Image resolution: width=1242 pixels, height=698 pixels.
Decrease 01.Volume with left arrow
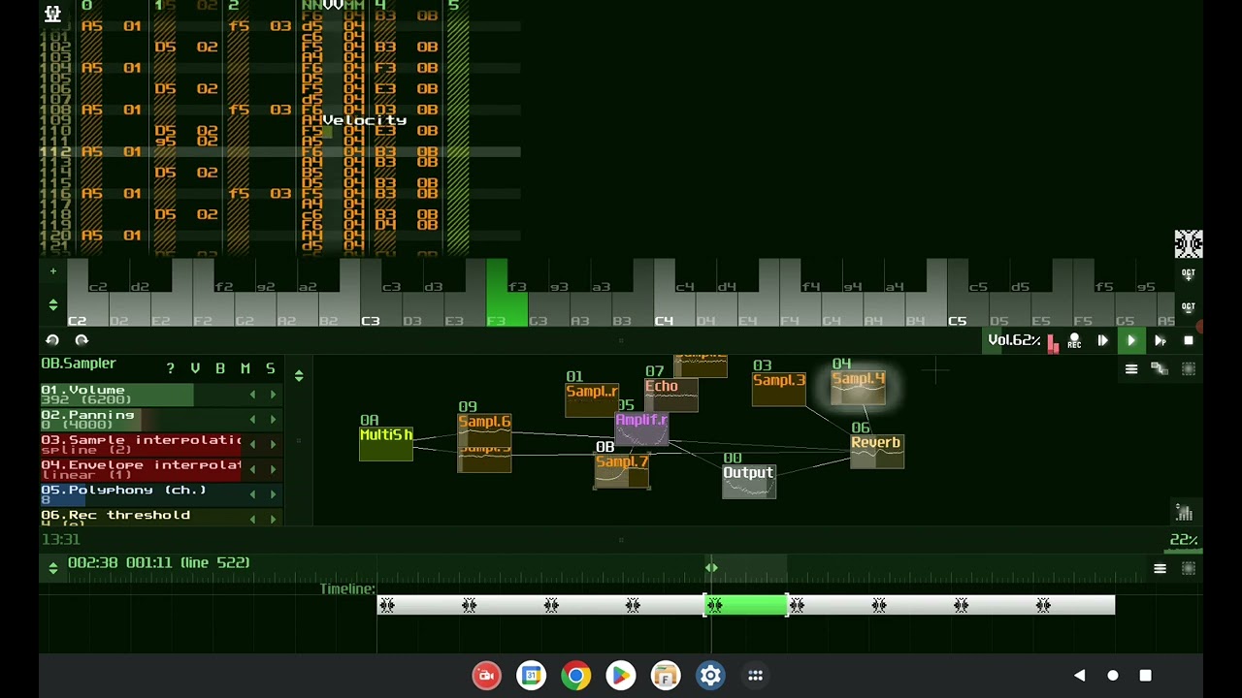(x=253, y=395)
